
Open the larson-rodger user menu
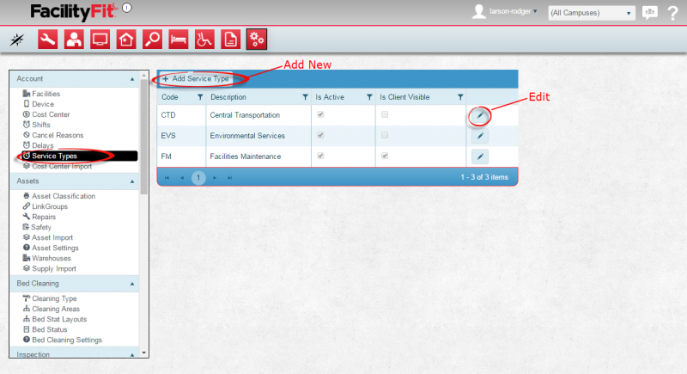pos(513,11)
